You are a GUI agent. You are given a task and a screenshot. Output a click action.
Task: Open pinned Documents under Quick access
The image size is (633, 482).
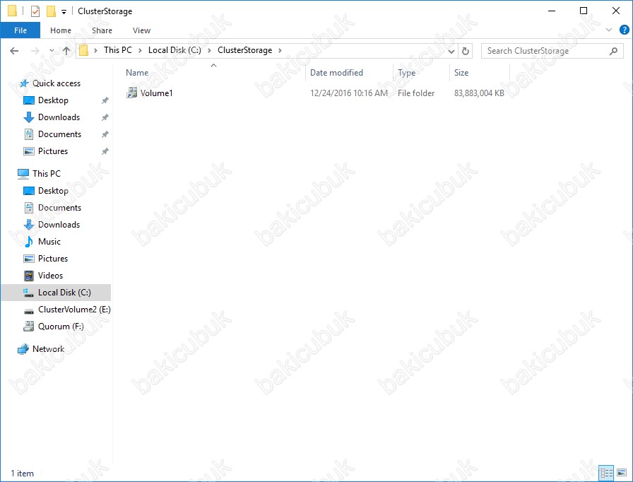(x=59, y=134)
